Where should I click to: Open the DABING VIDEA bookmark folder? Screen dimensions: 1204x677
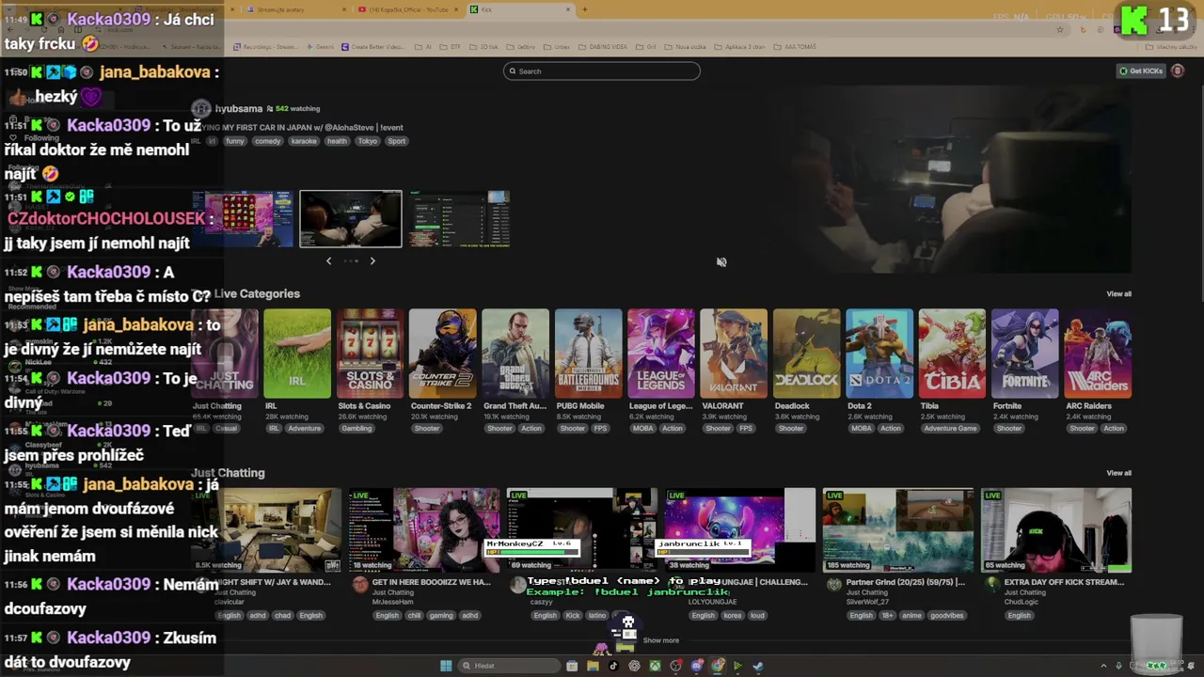[x=604, y=47]
